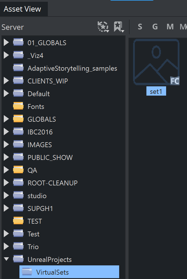The image size is (187, 279).
Task: Click the yellow TEST folder icon
Action: [x=18, y=221]
